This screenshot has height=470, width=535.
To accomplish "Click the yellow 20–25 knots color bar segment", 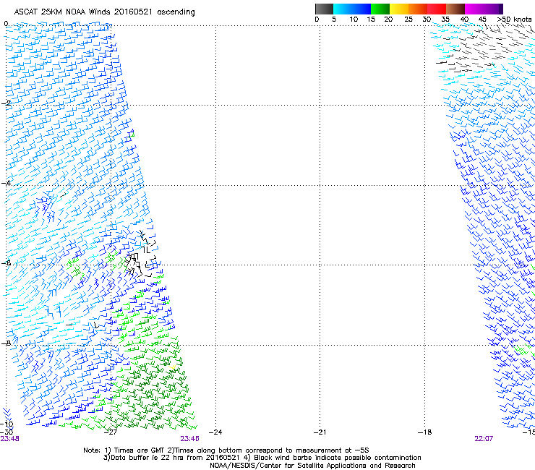I will pos(399,9).
